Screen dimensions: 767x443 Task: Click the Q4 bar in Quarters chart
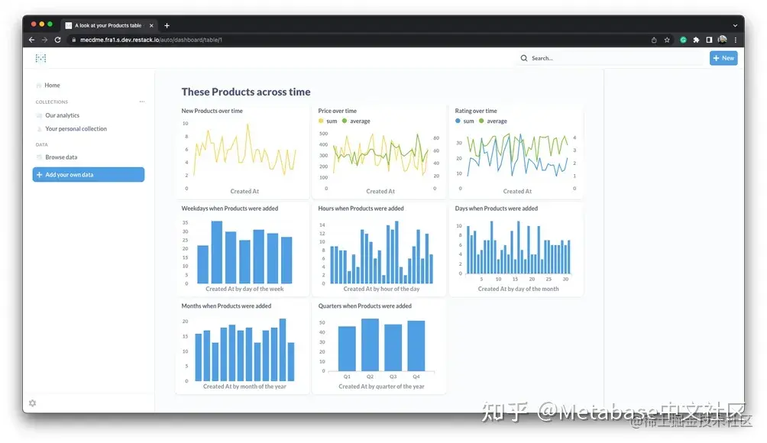pos(416,346)
